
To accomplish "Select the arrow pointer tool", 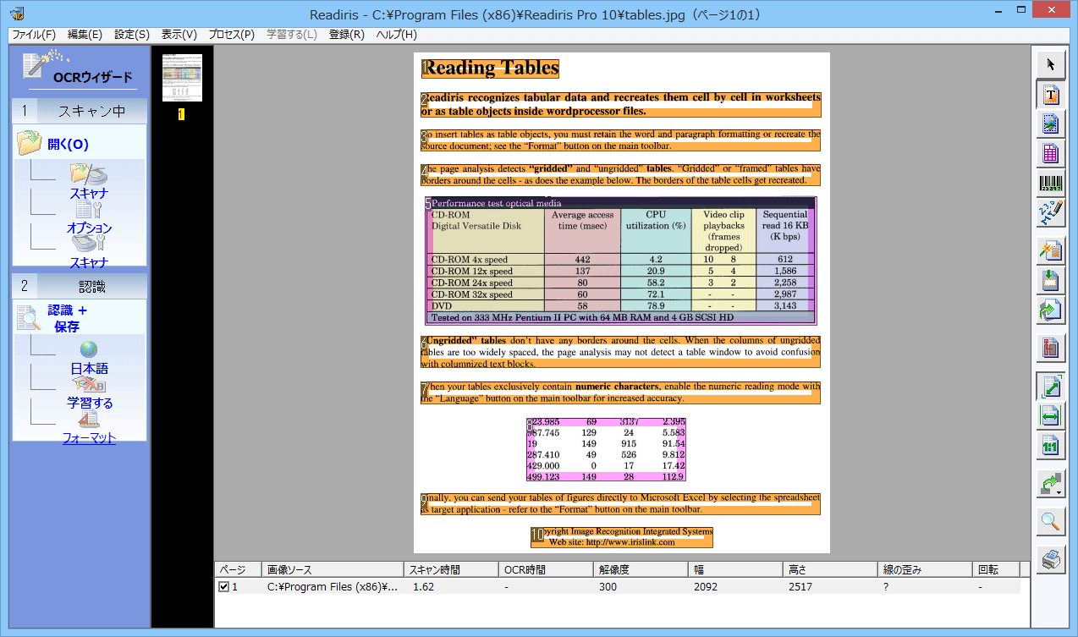I will 1051,64.
